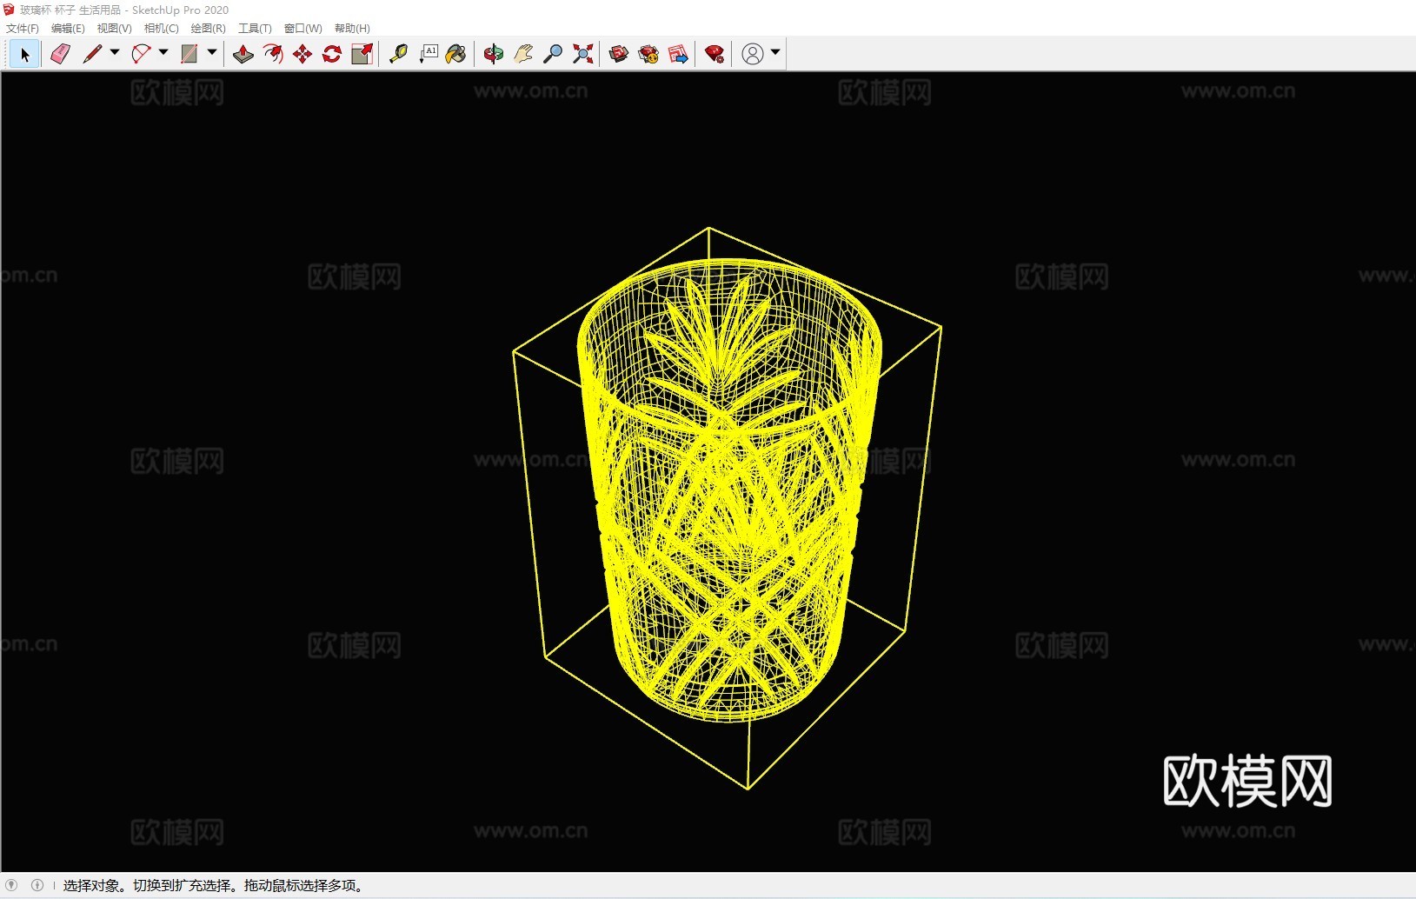The height and width of the screenshot is (899, 1416).
Task: Open the 绘图(R) menu
Action: point(208,29)
